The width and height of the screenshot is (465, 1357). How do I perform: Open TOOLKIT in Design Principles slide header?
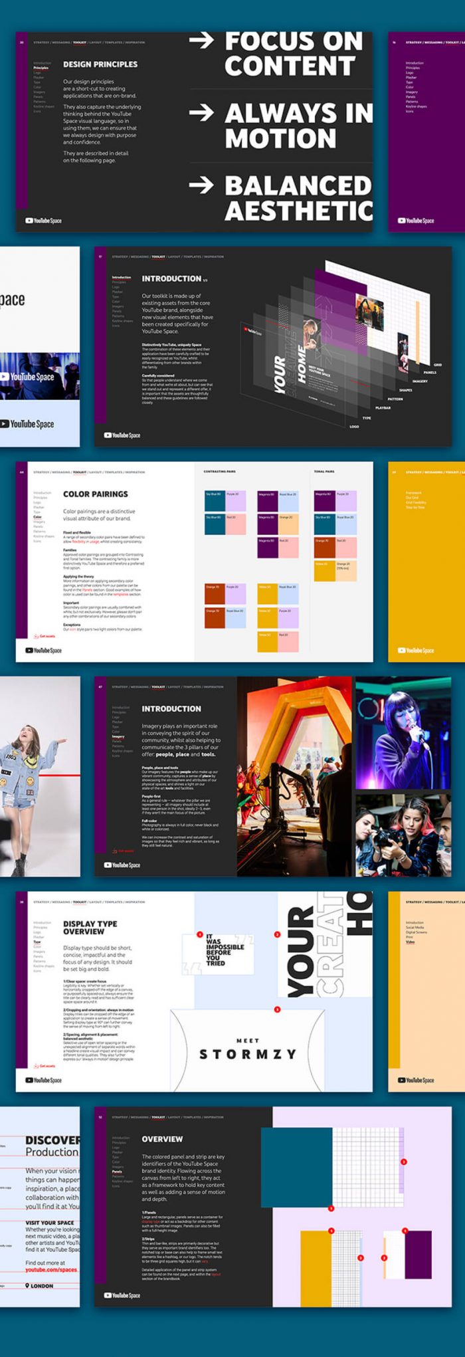point(80,42)
